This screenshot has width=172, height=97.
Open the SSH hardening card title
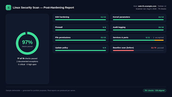(62, 17)
